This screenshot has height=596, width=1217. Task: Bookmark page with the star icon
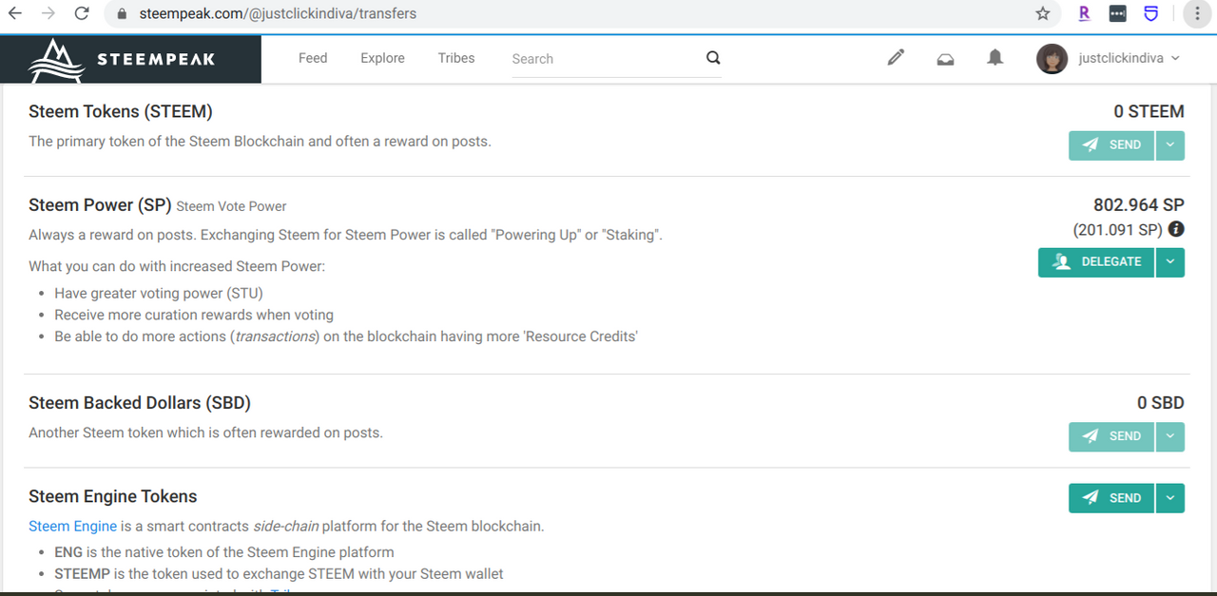coord(1043,14)
